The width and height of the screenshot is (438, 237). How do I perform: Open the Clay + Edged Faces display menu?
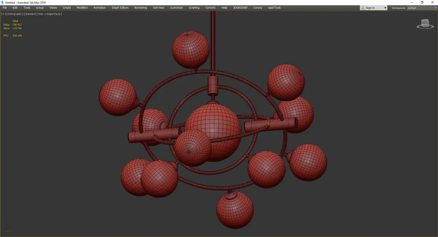(x=49, y=14)
